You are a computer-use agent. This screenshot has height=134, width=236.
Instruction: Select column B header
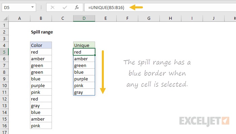tap(41, 19)
